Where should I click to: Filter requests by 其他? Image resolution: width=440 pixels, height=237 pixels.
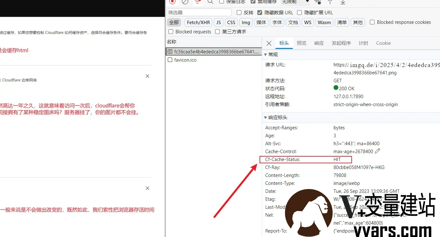[x=358, y=23]
